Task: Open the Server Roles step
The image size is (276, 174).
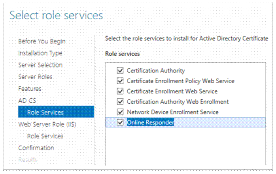Action: [35, 77]
